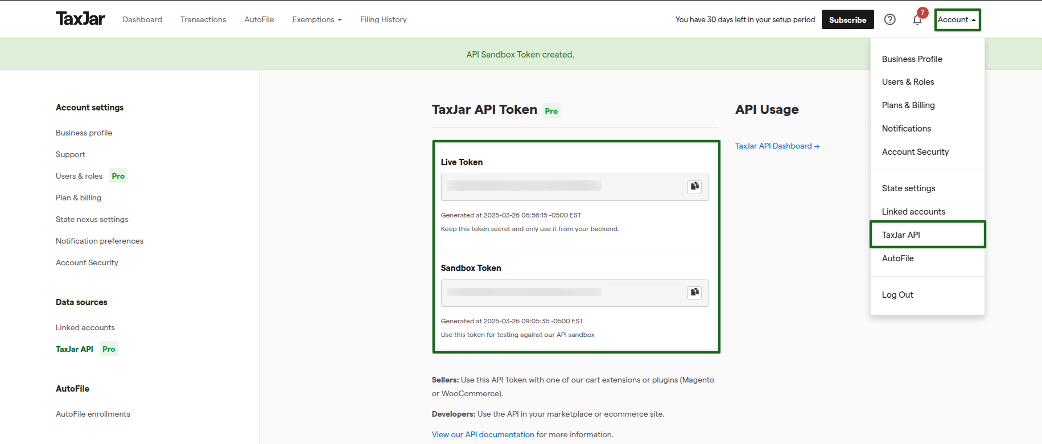
Task: Open TaxJar API in sidebar
Action: coord(75,349)
